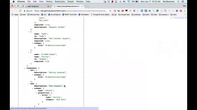The height and width of the screenshot is (110, 197).
Task: Collapse the schema under body parameter
Action: [33, 43]
